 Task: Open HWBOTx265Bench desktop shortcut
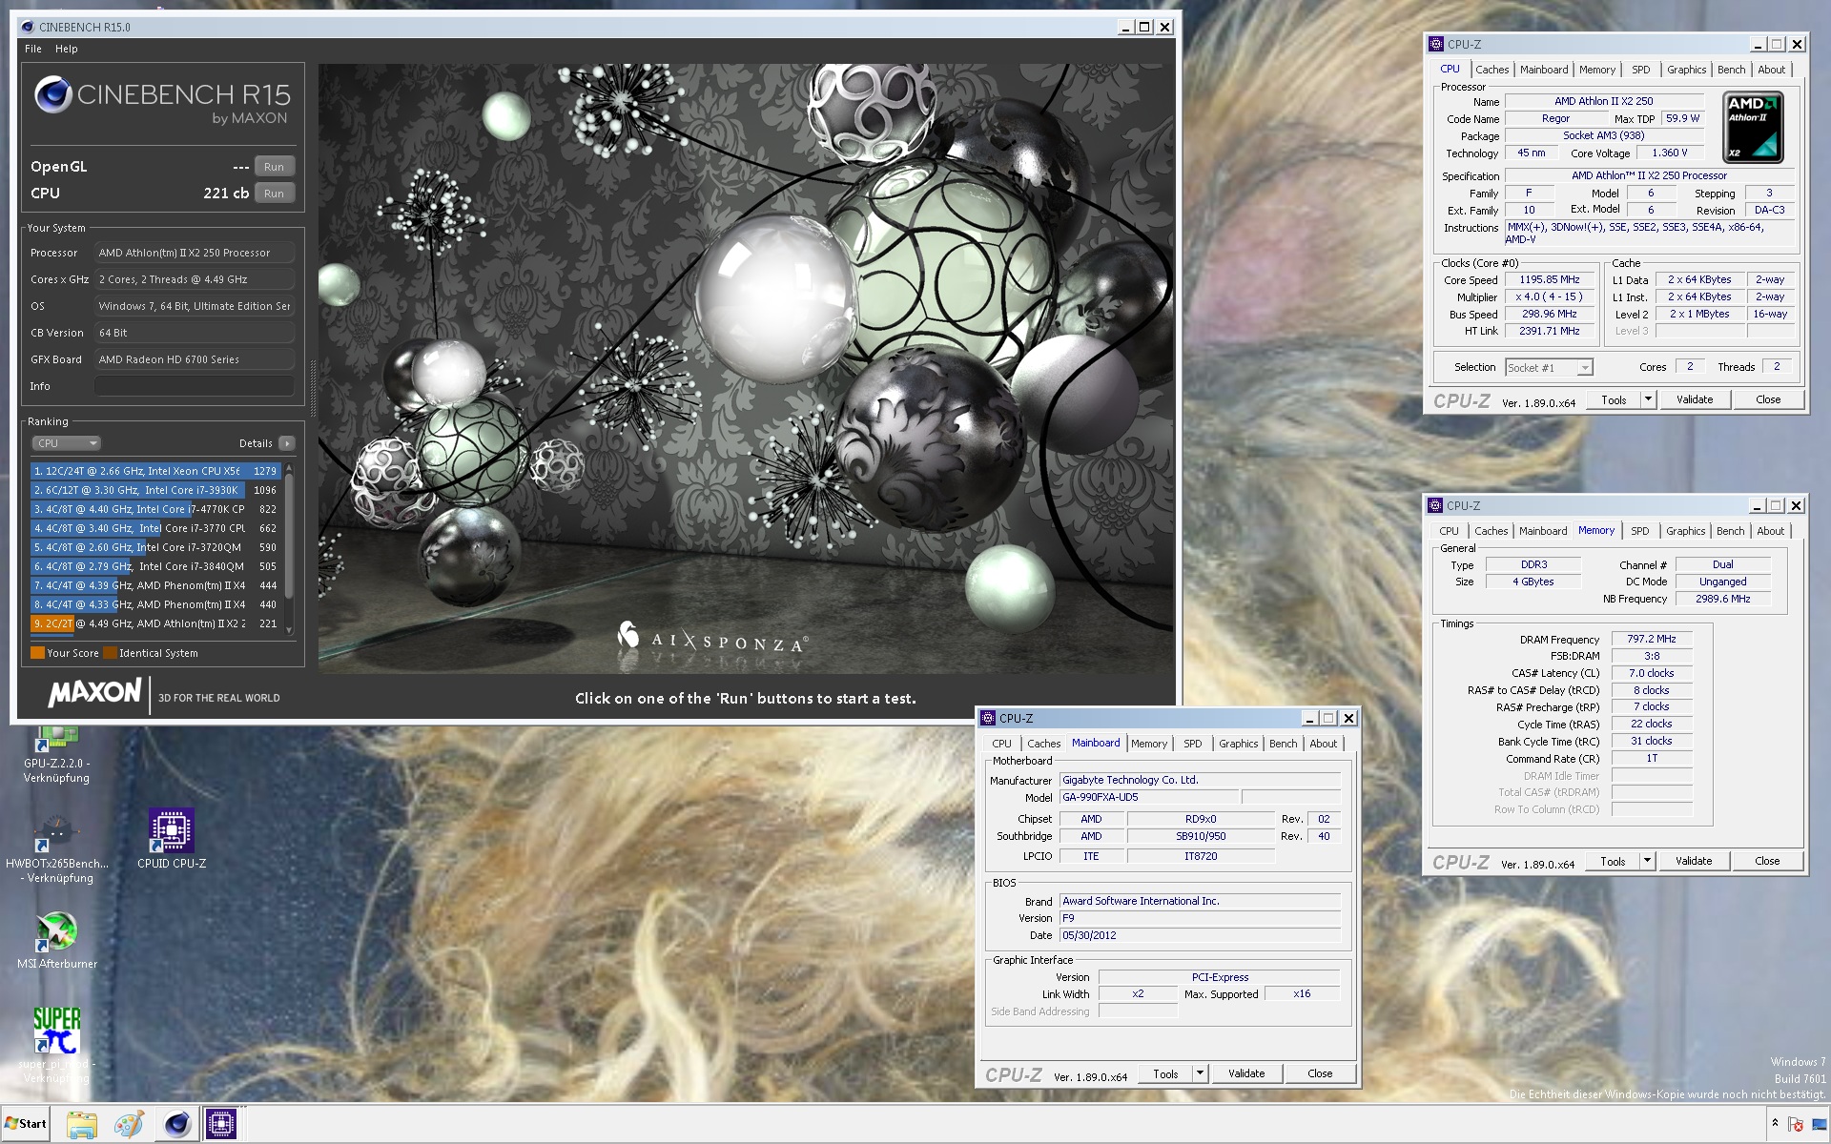click(x=57, y=848)
